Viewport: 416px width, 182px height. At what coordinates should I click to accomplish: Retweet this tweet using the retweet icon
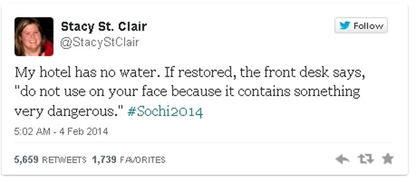coord(365,159)
